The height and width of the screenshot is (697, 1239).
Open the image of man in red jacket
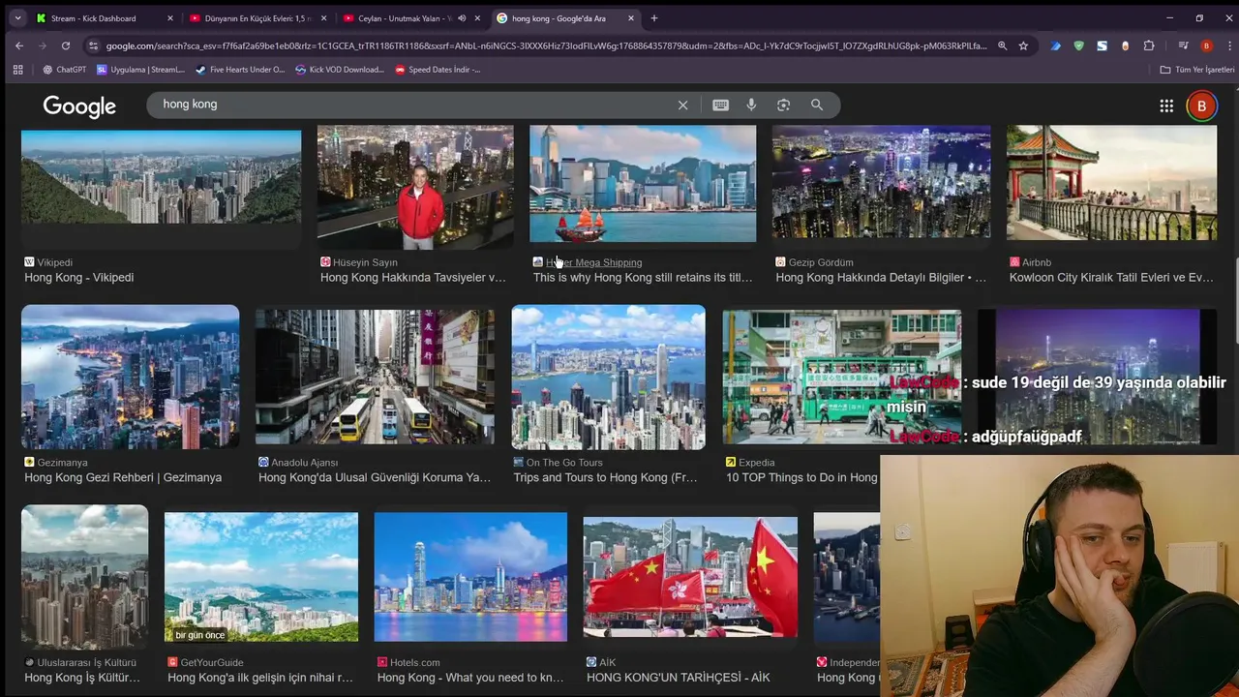pyautogui.click(x=415, y=186)
